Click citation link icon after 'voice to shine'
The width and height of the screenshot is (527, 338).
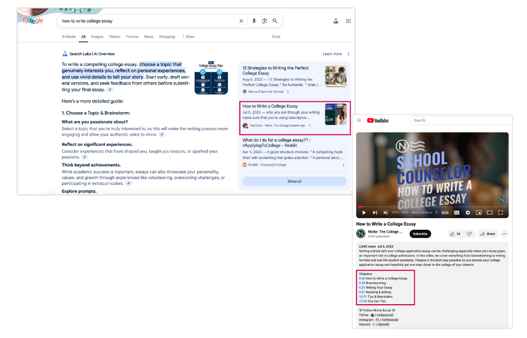click(162, 135)
